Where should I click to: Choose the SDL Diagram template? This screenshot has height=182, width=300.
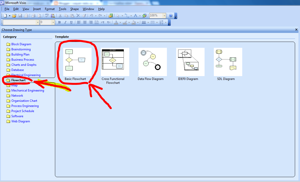(x=228, y=62)
